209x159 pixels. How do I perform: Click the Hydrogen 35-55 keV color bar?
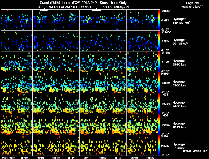pos(159,83)
